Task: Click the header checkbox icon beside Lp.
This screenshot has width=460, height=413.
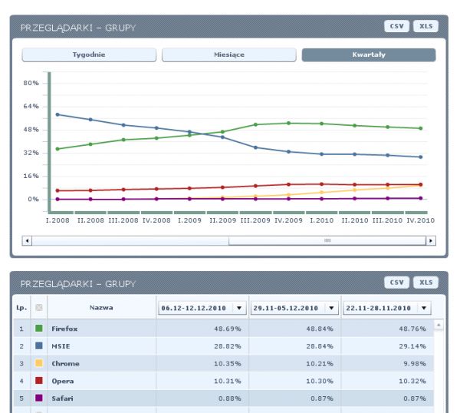Action: (39, 307)
